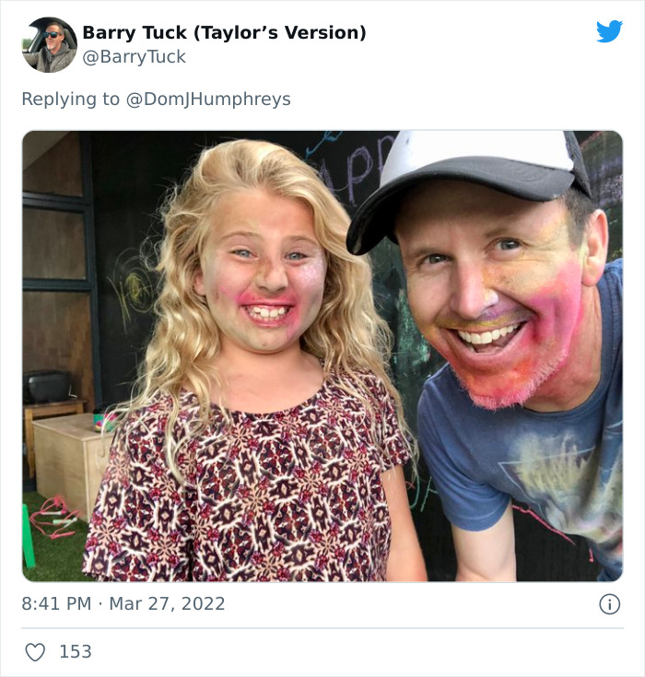
Task: Open the tweet info circle icon
Action: tap(609, 604)
